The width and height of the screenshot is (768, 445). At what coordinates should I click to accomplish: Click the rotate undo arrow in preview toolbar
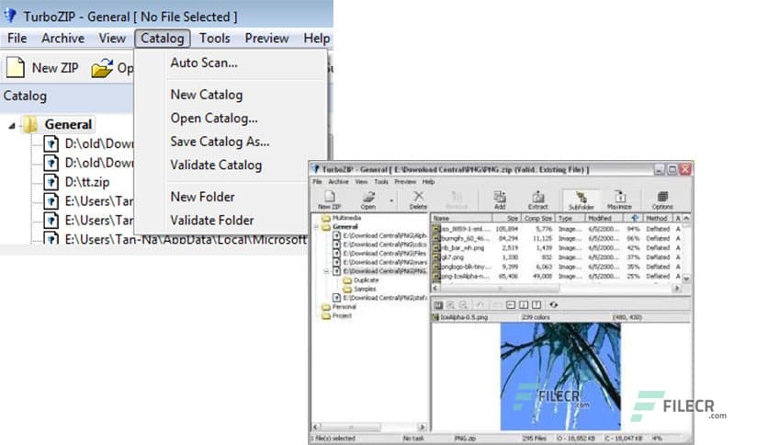[480, 305]
